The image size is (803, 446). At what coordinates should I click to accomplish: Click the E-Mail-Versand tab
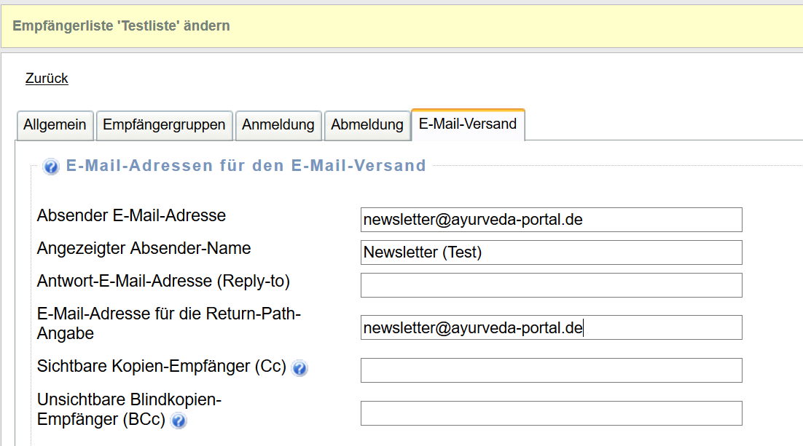point(468,124)
